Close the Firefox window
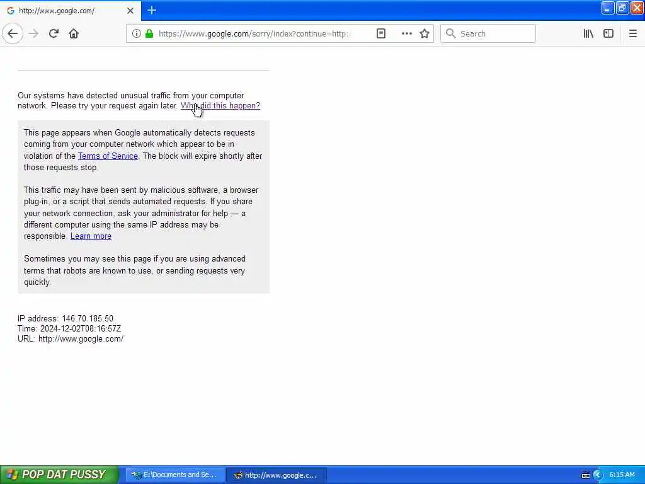This screenshot has height=484, width=645. pos(637,8)
